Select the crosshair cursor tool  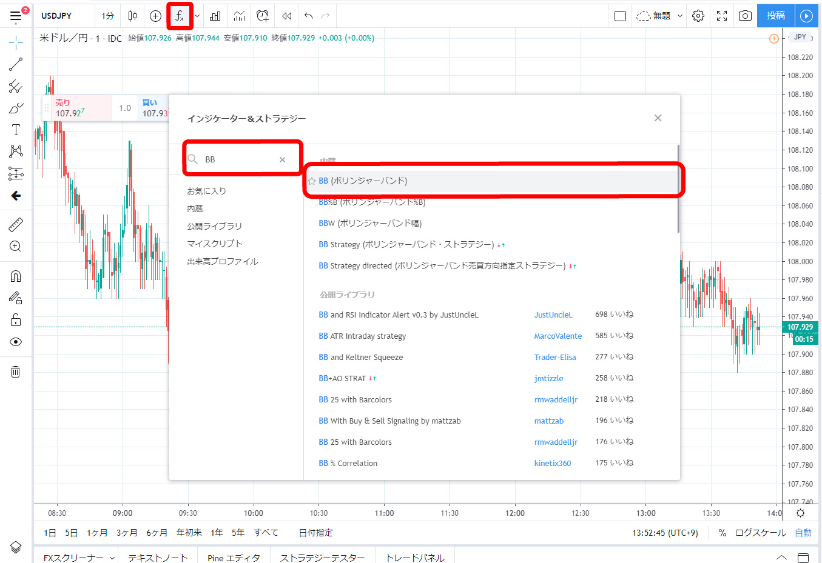(16, 41)
